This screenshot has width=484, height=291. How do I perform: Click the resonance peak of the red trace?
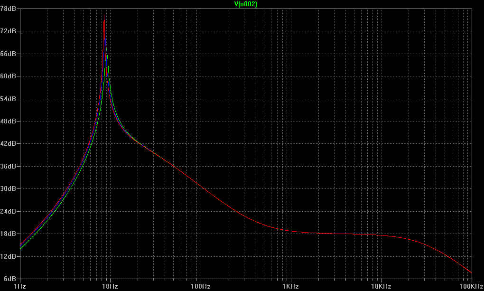pyautogui.click(x=104, y=15)
